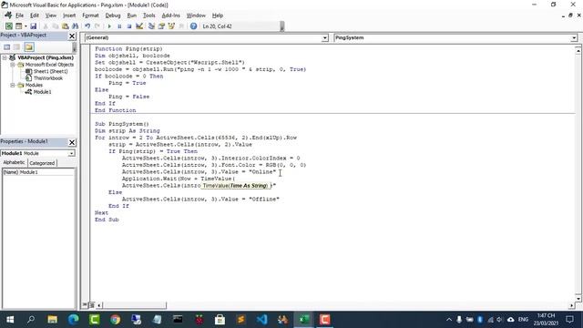The width and height of the screenshot is (583, 328).
Task: Open the Tools menu
Action: pyautogui.click(x=148, y=15)
